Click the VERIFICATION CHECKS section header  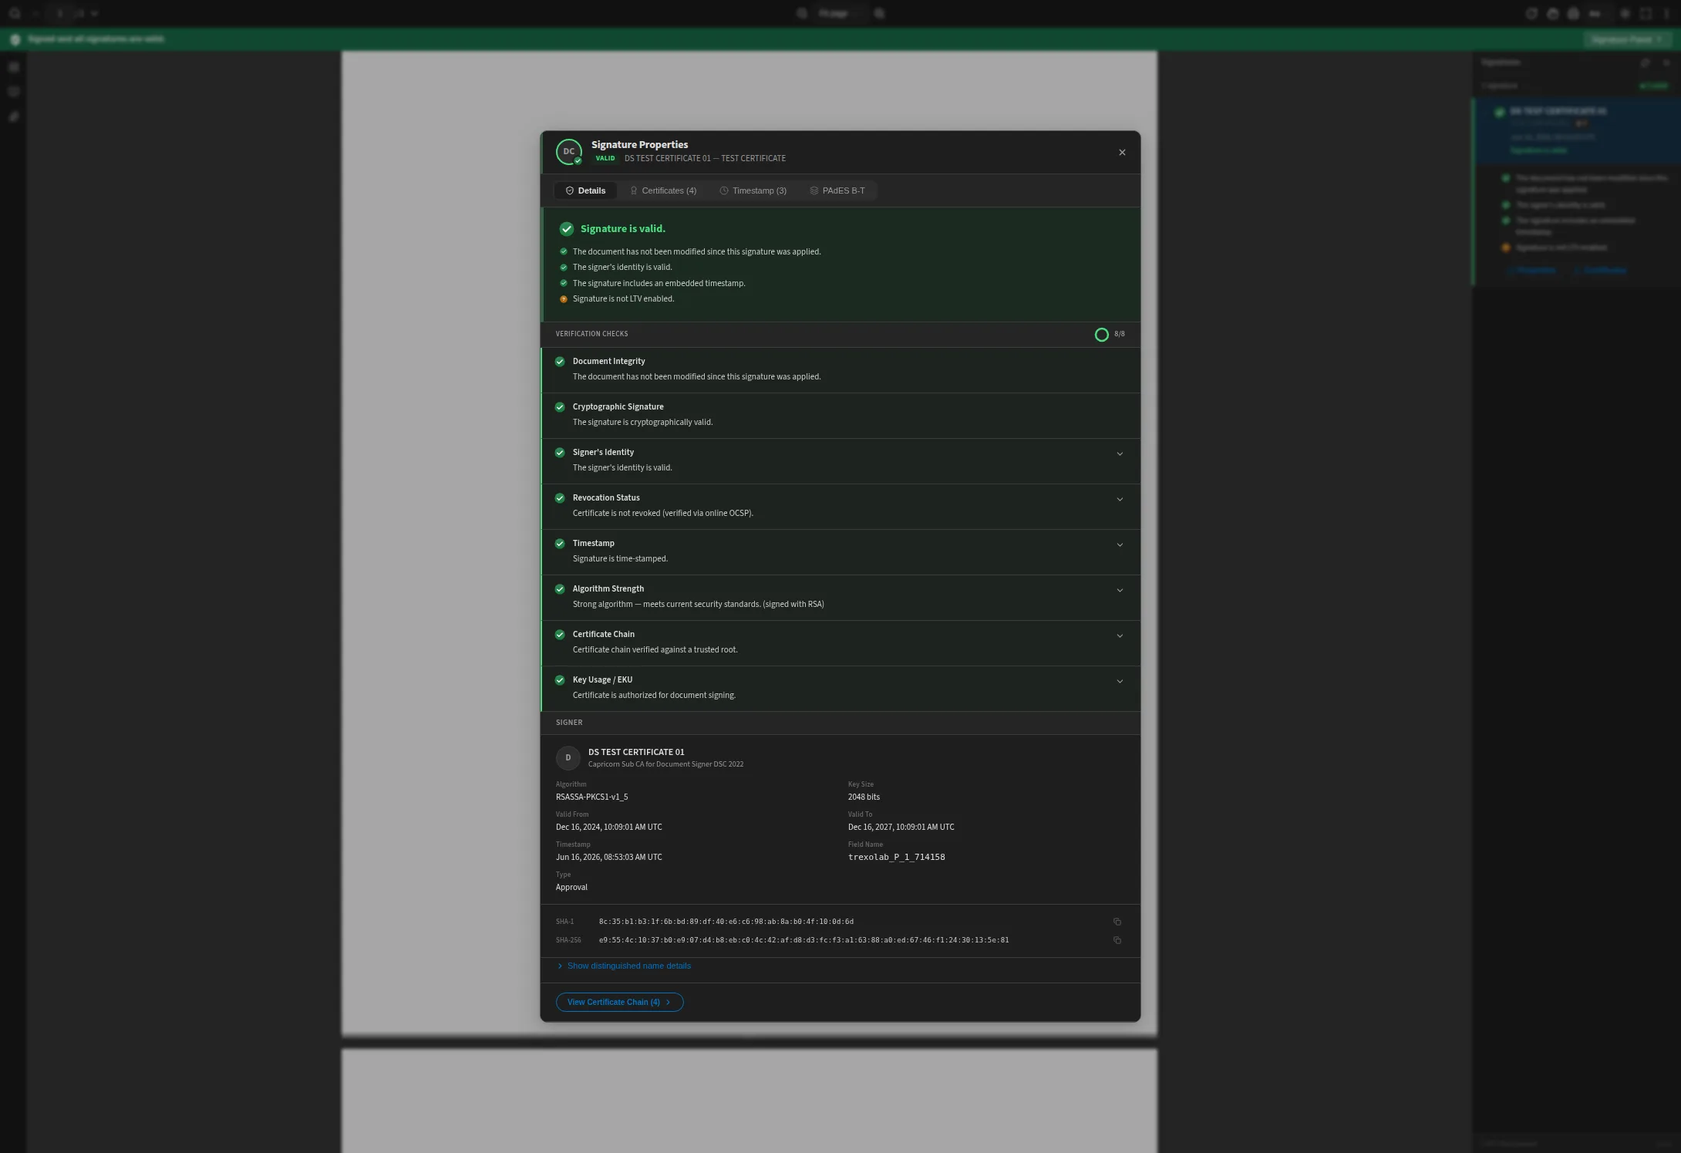(591, 334)
